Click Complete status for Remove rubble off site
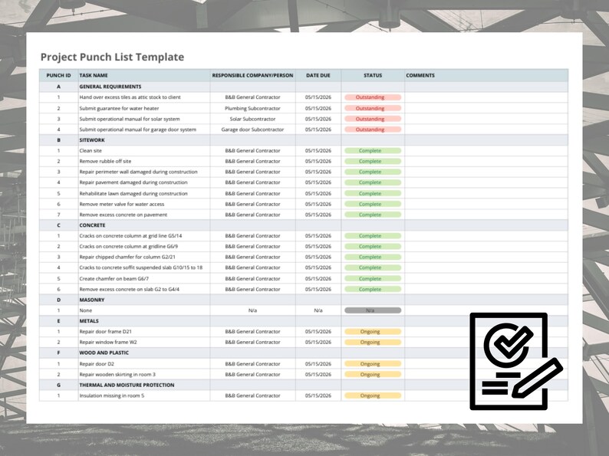 point(373,161)
